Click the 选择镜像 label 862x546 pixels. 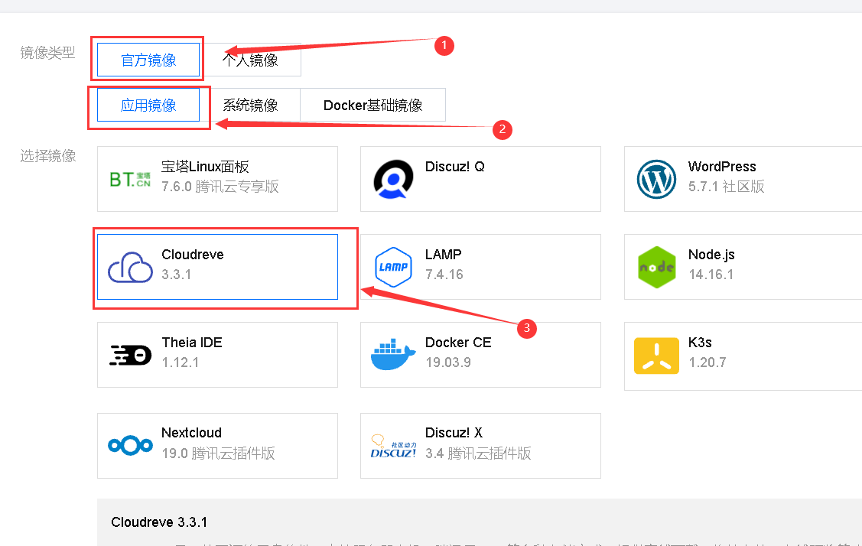[48, 156]
